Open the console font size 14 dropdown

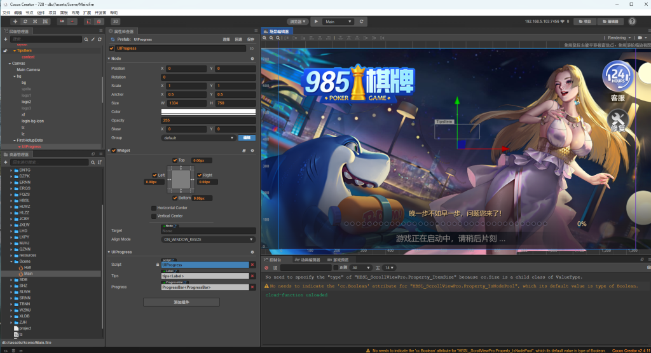coord(389,268)
